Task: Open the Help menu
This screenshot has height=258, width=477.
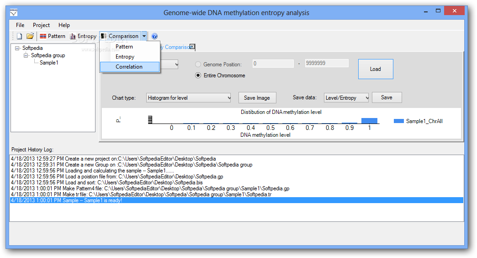Action: pos(64,25)
